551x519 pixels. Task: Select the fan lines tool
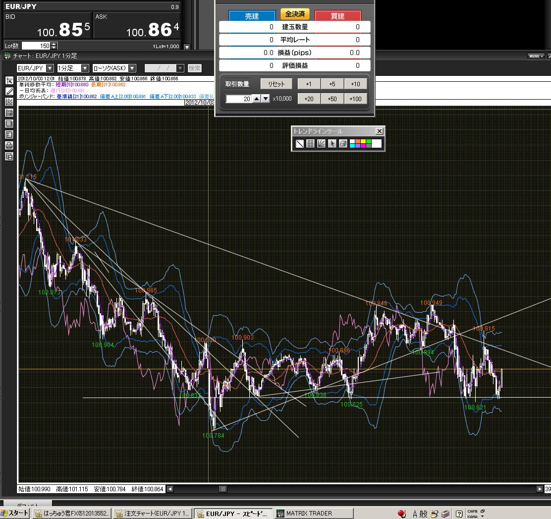[321, 144]
